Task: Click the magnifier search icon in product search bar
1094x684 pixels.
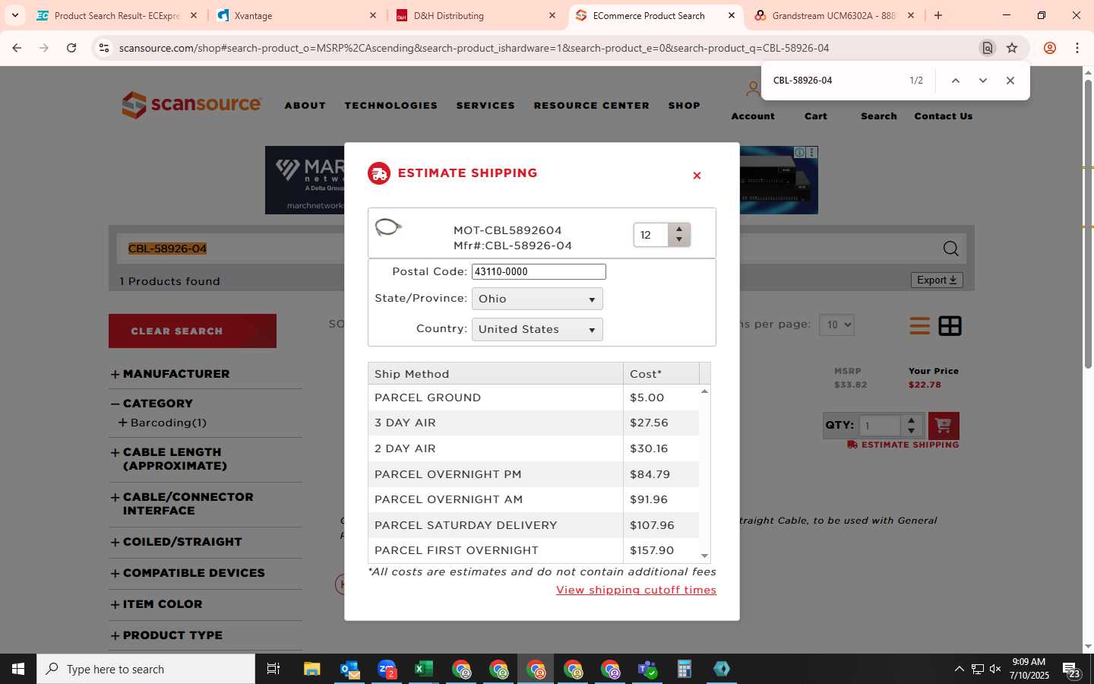Action: point(950,249)
